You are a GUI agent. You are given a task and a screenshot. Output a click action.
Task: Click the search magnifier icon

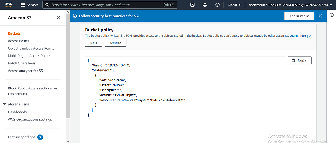(x=47, y=5)
